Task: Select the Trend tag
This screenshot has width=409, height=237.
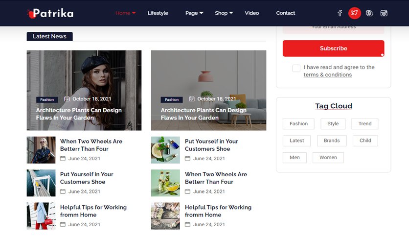Action: click(364, 124)
